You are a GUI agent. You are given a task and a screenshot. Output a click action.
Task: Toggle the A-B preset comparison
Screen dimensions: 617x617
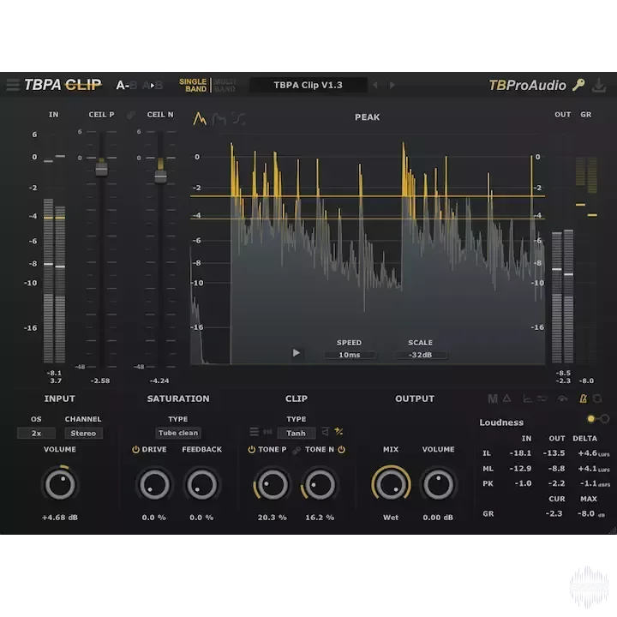click(126, 85)
